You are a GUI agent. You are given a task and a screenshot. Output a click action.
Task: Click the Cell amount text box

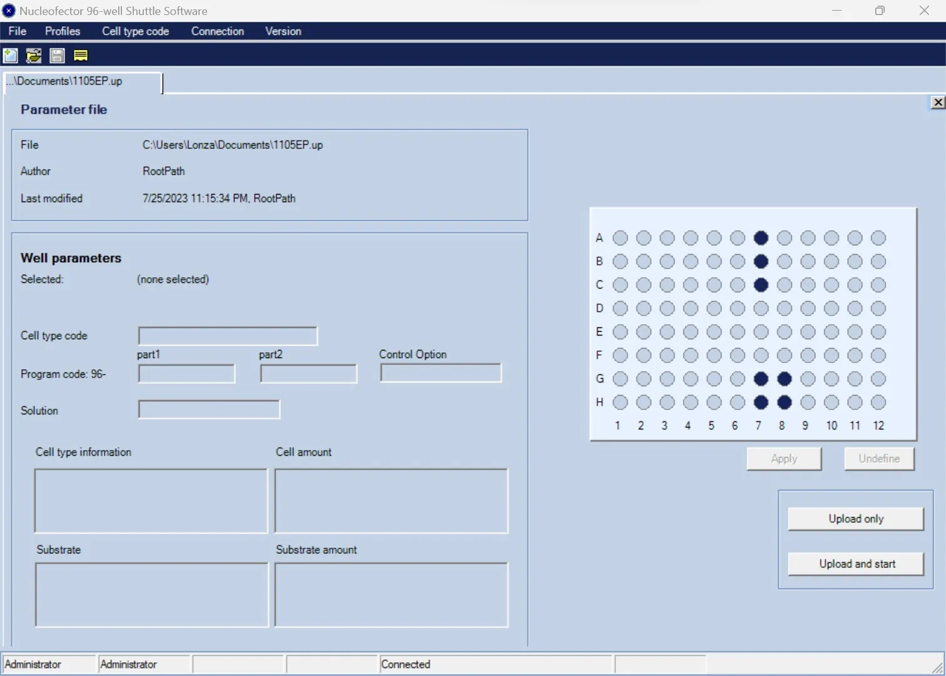(391, 501)
